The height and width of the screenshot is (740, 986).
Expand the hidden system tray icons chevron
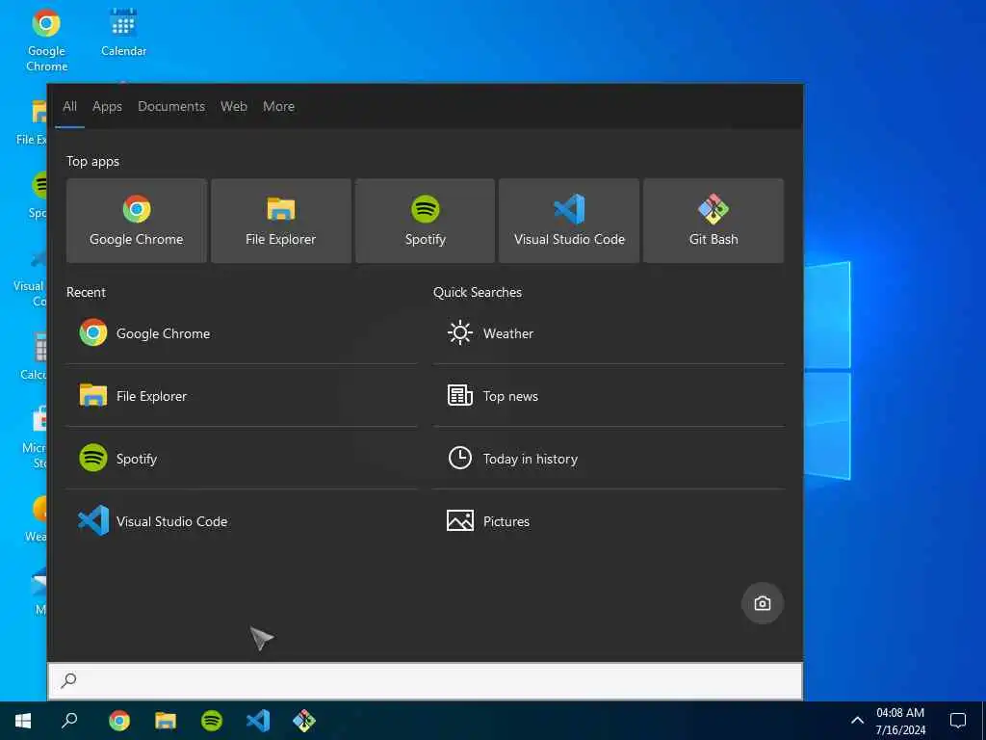click(857, 721)
